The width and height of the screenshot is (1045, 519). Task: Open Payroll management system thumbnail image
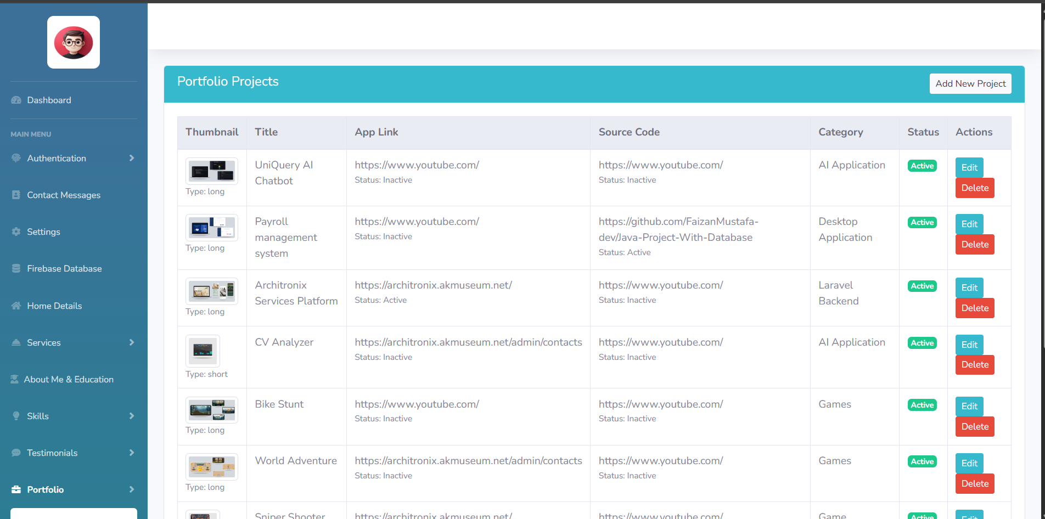tap(212, 228)
